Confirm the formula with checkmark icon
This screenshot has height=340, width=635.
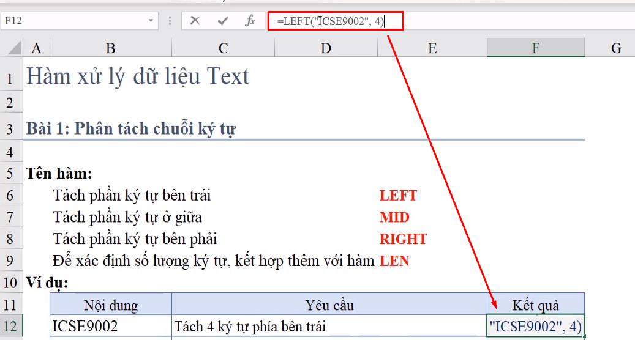[223, 21]
